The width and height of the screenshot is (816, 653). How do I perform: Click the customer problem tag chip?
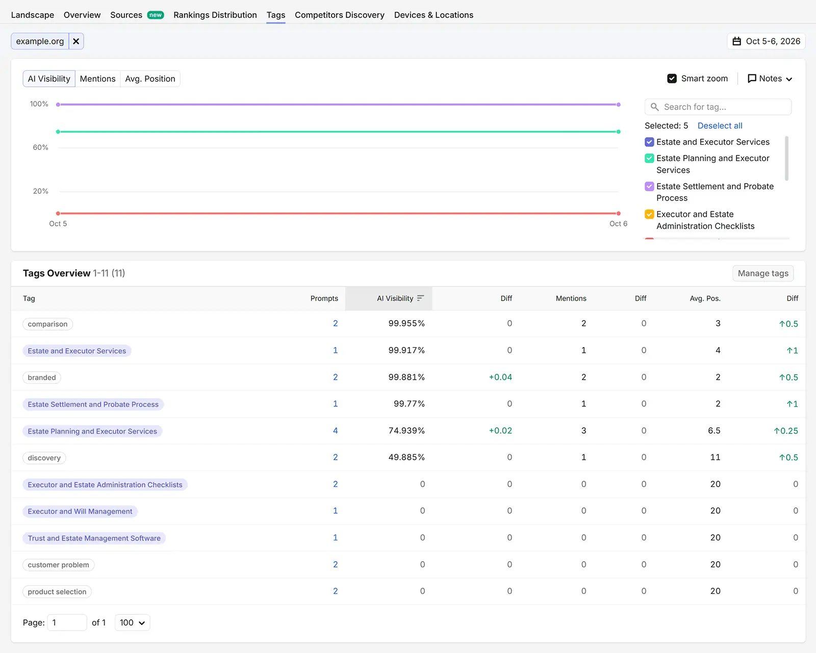[59, 565]
